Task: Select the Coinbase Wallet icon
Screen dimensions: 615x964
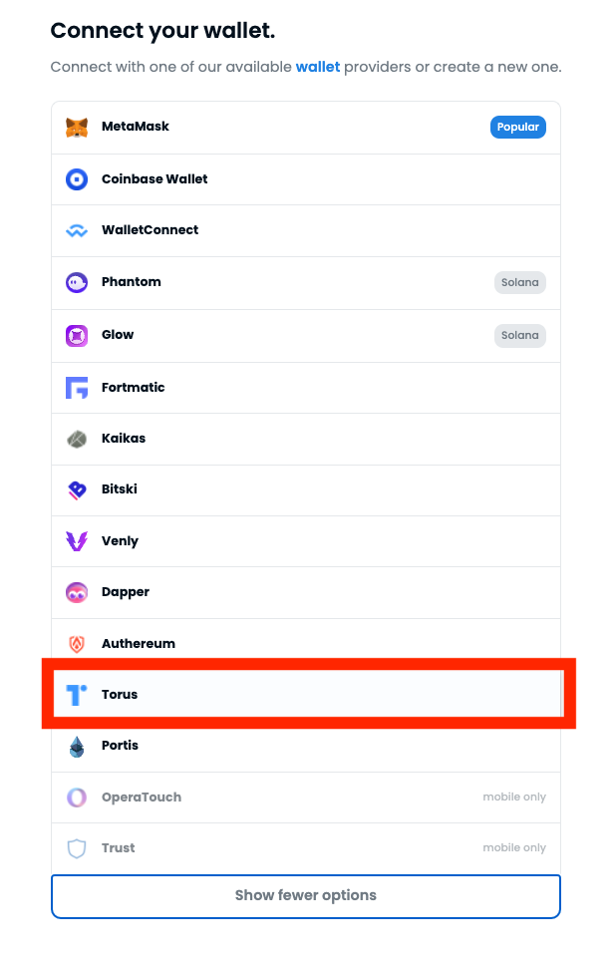Action: pos(76,179)
